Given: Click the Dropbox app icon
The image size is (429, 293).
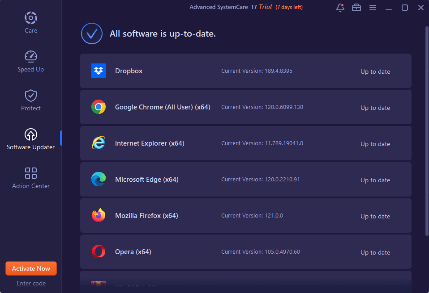Looking at the screenshot, I should (99, 71).
